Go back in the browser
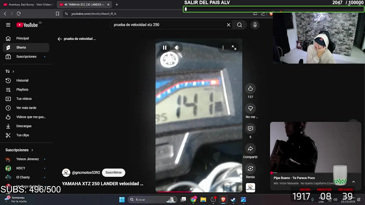The width and height of the screenshot is (365, 205). pyautogui.click(x=5, y=14)
